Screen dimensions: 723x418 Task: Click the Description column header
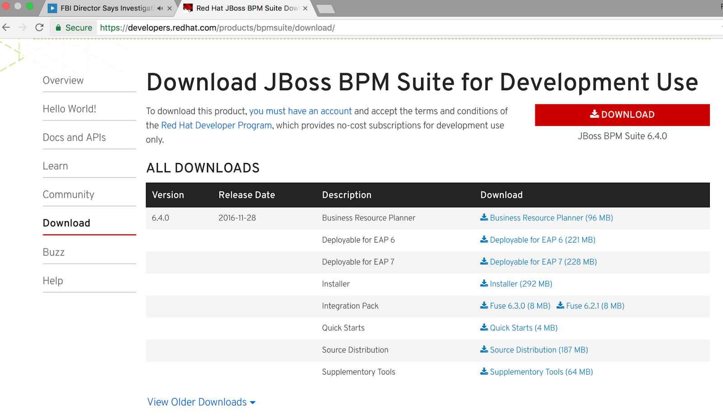coord(347,195)
